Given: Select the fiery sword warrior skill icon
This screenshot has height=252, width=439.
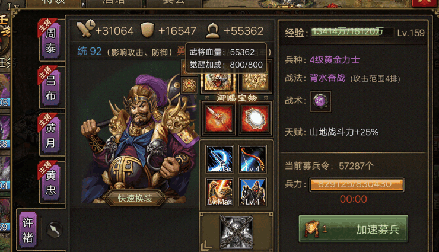Looking at the screenshot, I should pos(220,192).
